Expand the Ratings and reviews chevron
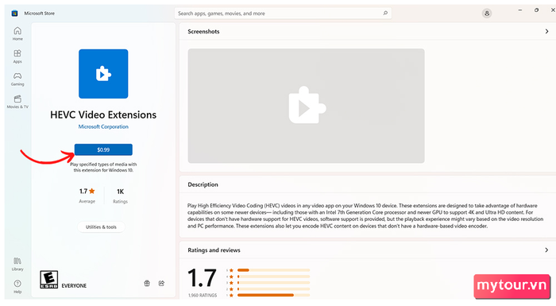The height and width of the screenshot is (306, 556). point(546,250)
